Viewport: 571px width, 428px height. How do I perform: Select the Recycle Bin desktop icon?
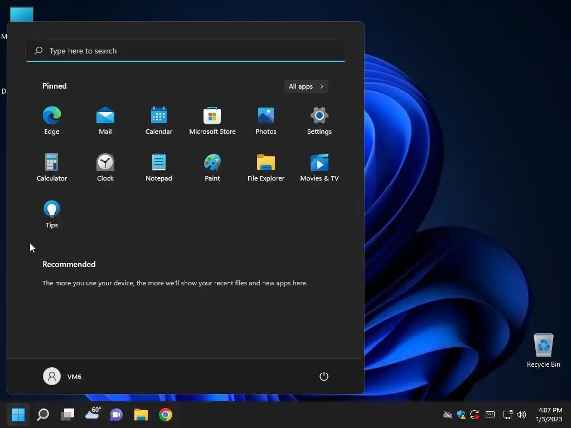(543, 350)
